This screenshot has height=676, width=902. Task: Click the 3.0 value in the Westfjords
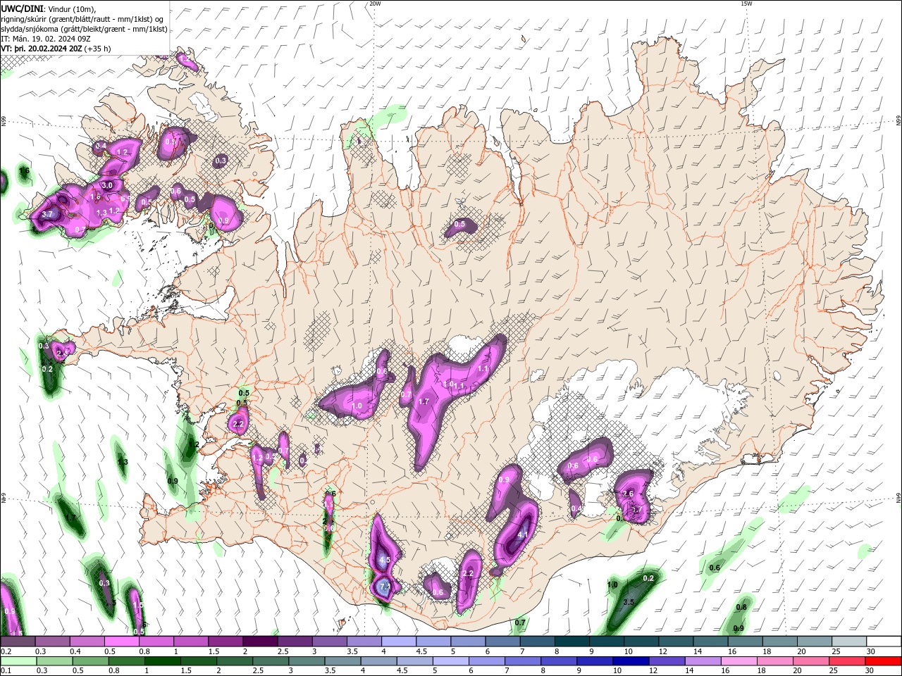pos(107,185)
